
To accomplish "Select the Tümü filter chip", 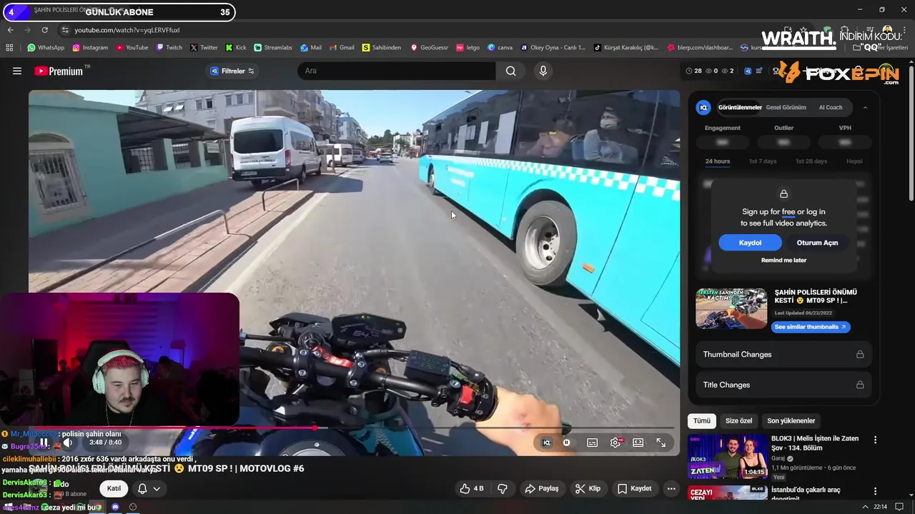I will coord(702,420).
